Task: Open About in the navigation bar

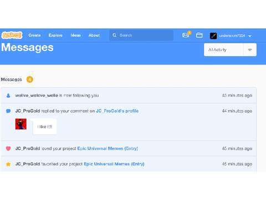Action: coord(94,35)
